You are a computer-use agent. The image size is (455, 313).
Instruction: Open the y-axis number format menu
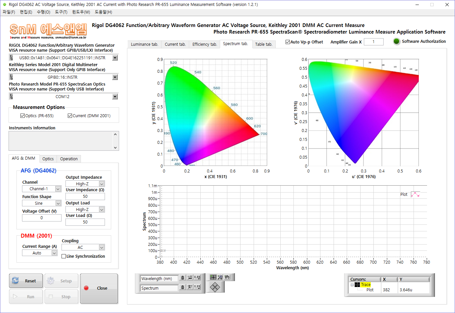197,287
